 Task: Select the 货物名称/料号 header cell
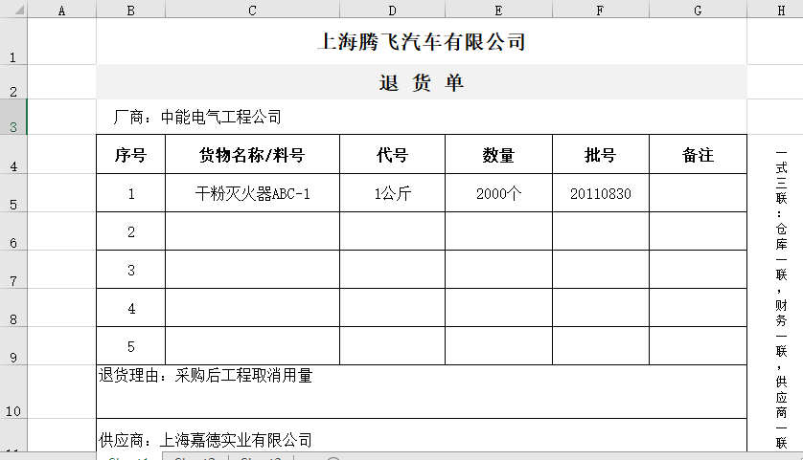[x=252, y=155]
